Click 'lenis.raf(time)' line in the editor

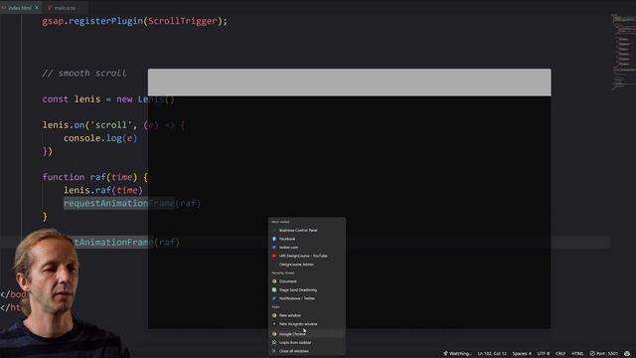click(x=103, y=190)
